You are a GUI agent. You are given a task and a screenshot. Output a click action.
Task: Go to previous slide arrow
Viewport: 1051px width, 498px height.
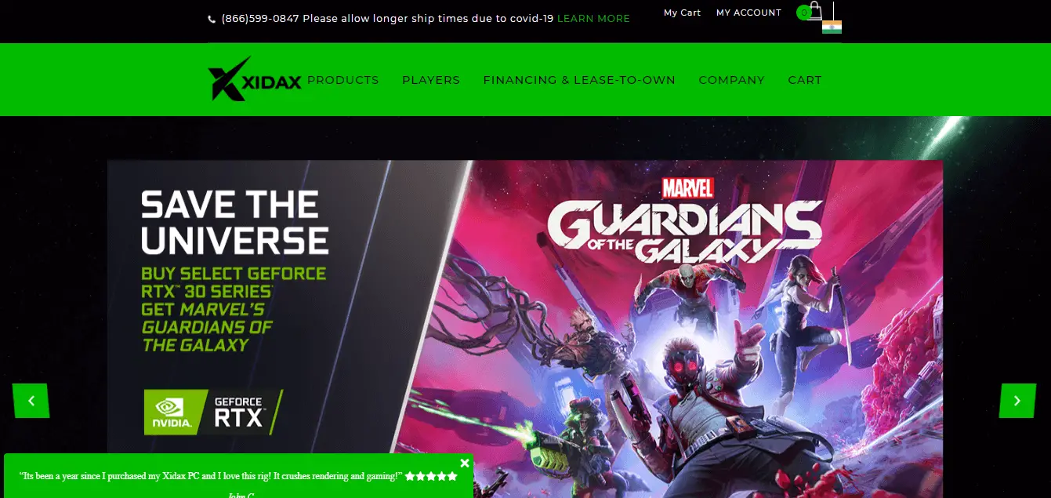click(x=31, y=401)
